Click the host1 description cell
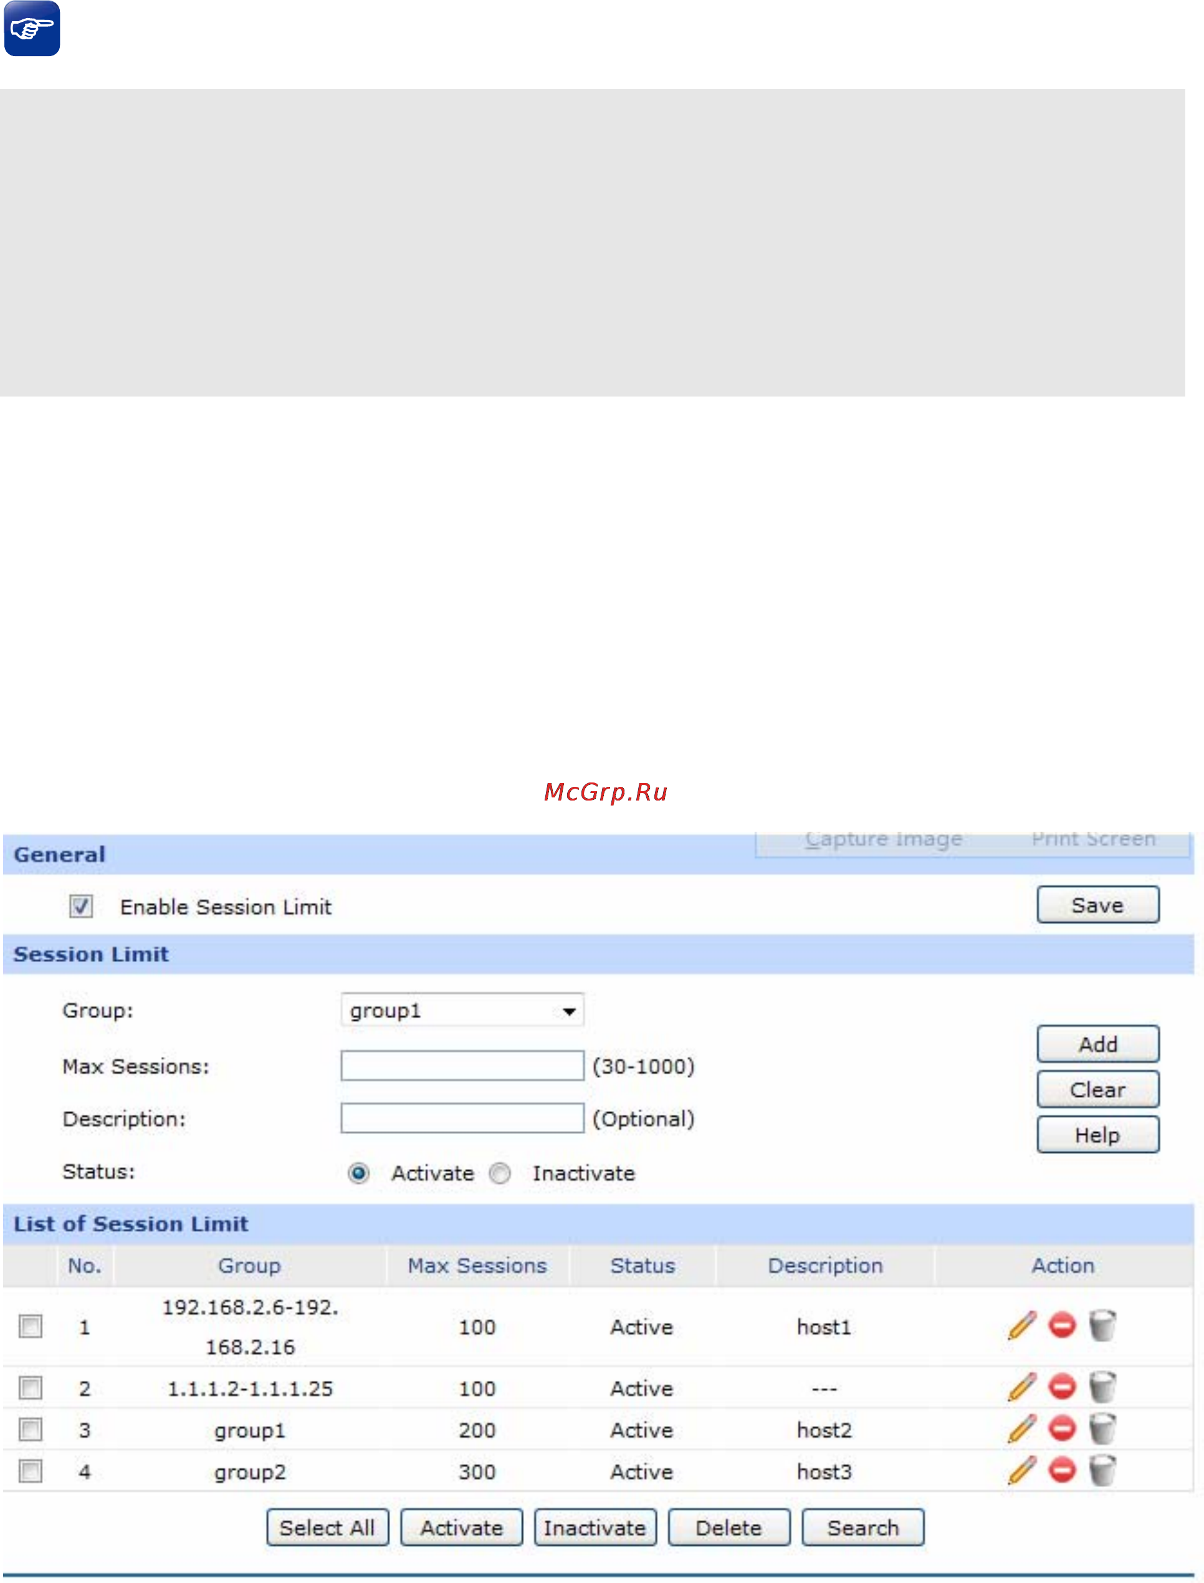 [824, 1327]
